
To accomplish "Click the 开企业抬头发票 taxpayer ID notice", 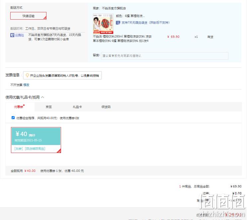I will [x=62, y=75].
